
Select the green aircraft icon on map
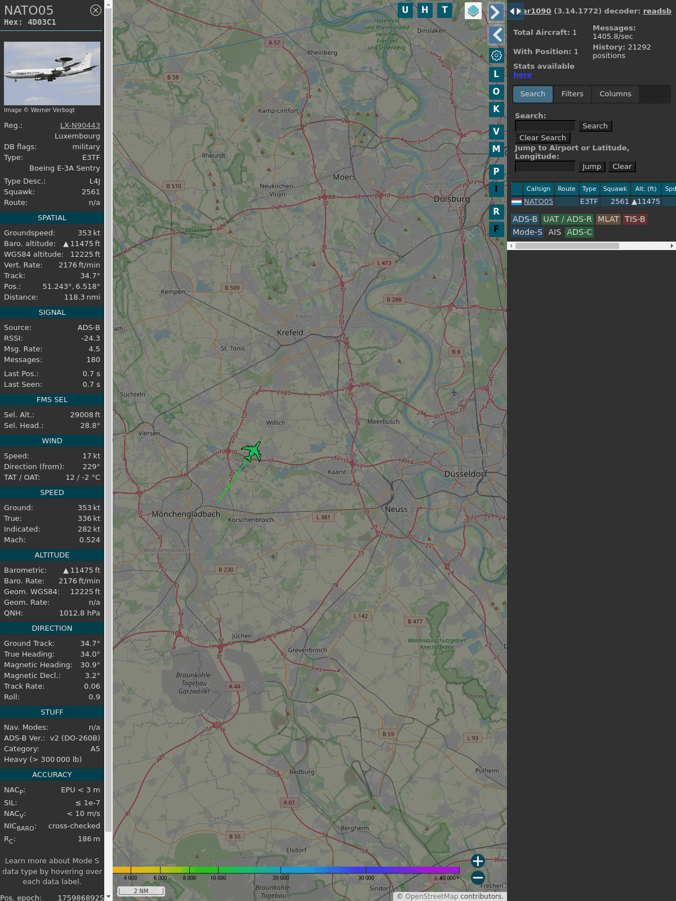pyautogui.click(x=252, y=452)
